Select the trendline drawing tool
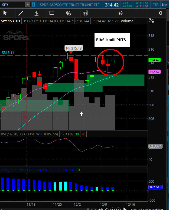The image size is (169, 210). 21,13
